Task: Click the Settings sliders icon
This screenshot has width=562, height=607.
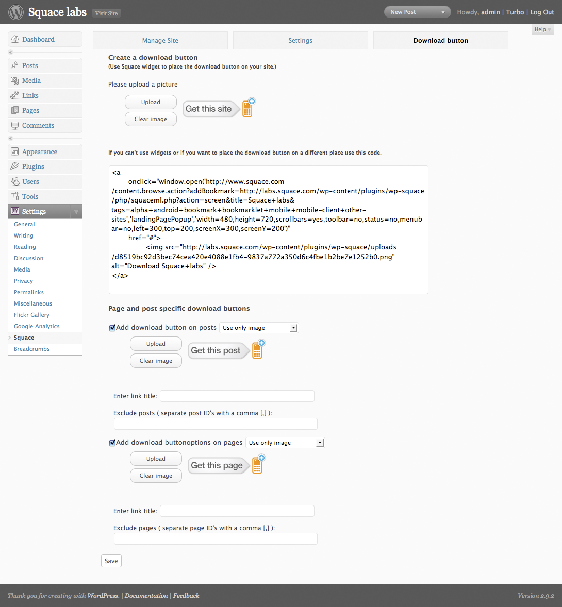Action: tap(15, 211)
